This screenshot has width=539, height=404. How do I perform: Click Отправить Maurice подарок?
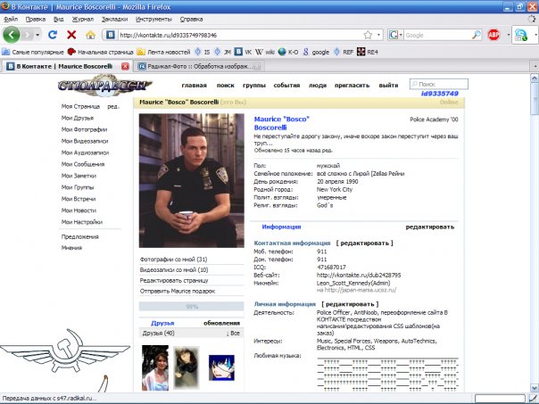178,291
